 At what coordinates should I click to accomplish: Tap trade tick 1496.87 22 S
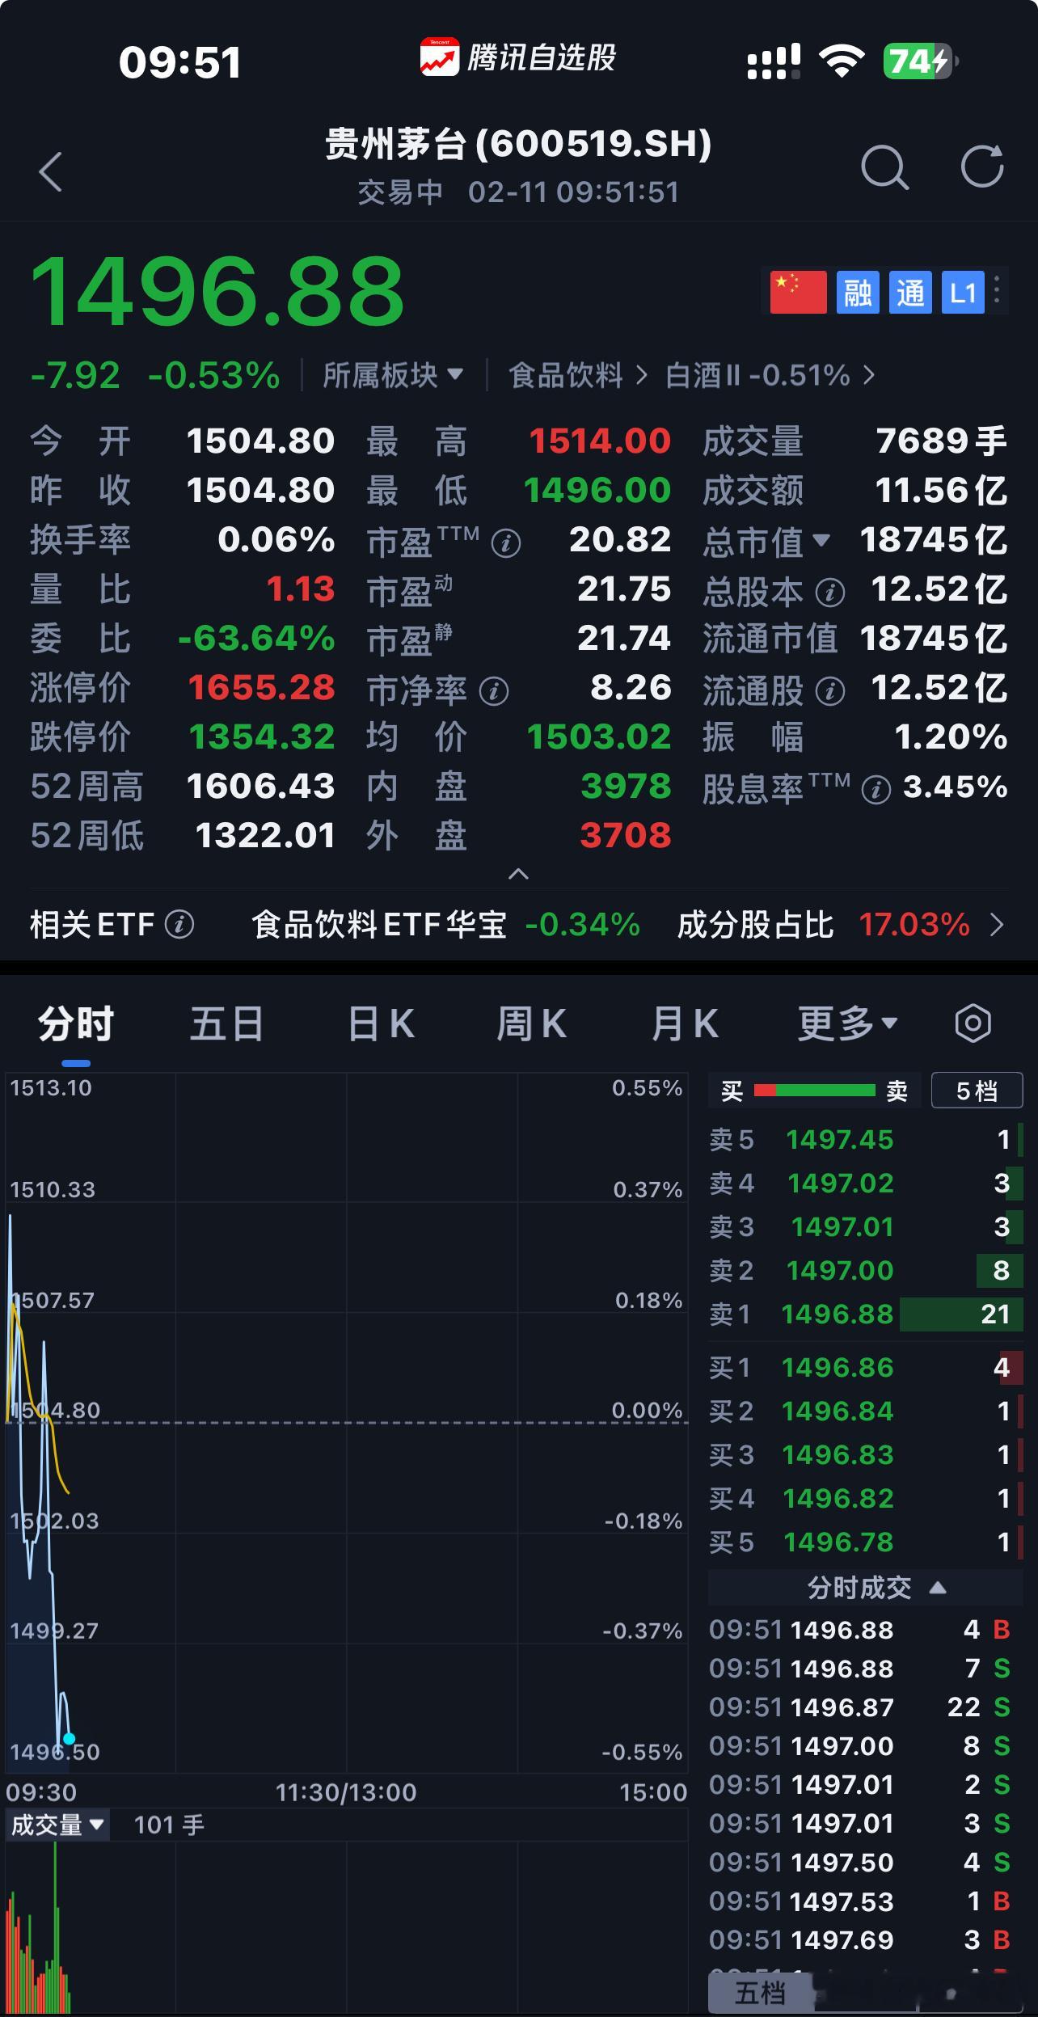click(860, 1707)
